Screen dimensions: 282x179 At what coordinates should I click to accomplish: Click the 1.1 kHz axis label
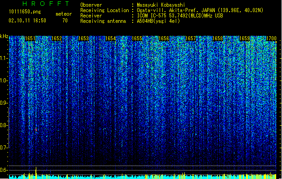coord(4,58)
